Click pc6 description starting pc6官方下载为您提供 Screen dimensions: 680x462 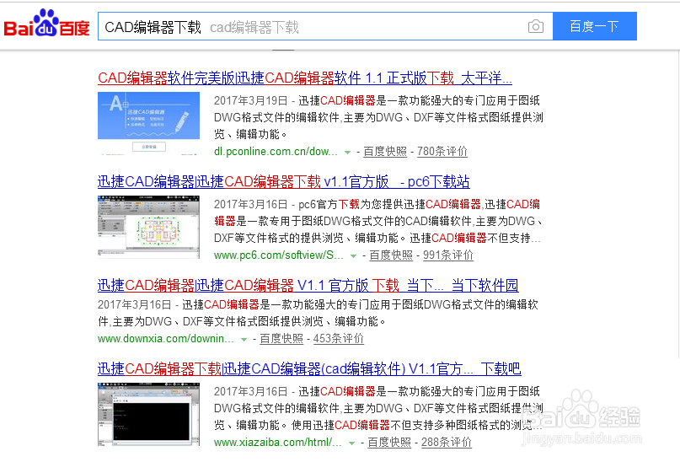click(378, 221)
